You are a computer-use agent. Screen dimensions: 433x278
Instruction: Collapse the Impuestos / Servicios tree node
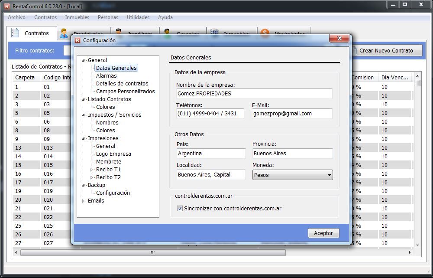(x=84, y=115)
